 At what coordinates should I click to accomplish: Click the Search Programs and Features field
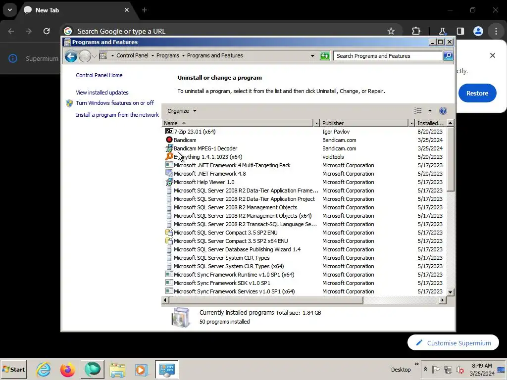tap(387, 56)
